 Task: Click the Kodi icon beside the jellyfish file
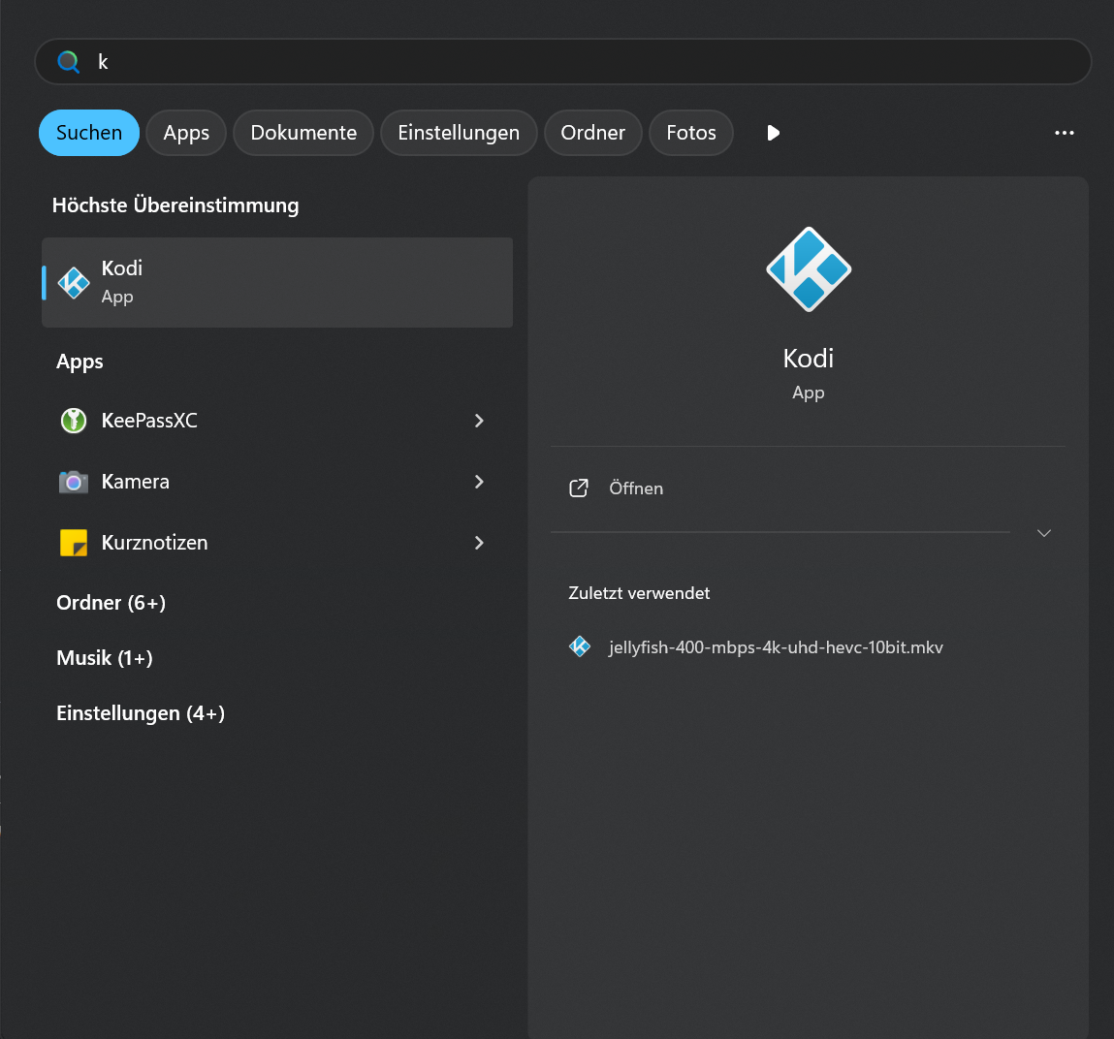(580, 646)
